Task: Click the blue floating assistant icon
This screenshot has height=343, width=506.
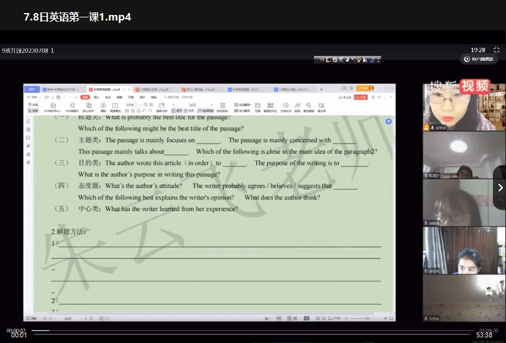Action: tap(389, 121)
